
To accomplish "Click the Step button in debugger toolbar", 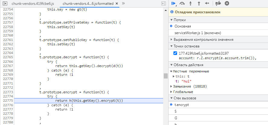I will [207, 3].
